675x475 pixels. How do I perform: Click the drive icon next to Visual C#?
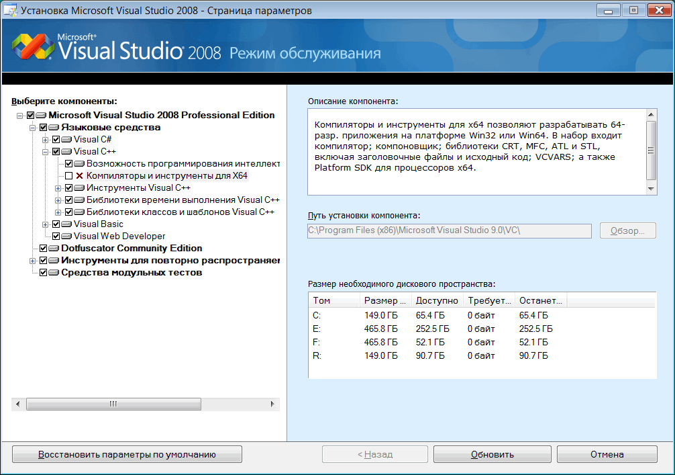point(66,140)
